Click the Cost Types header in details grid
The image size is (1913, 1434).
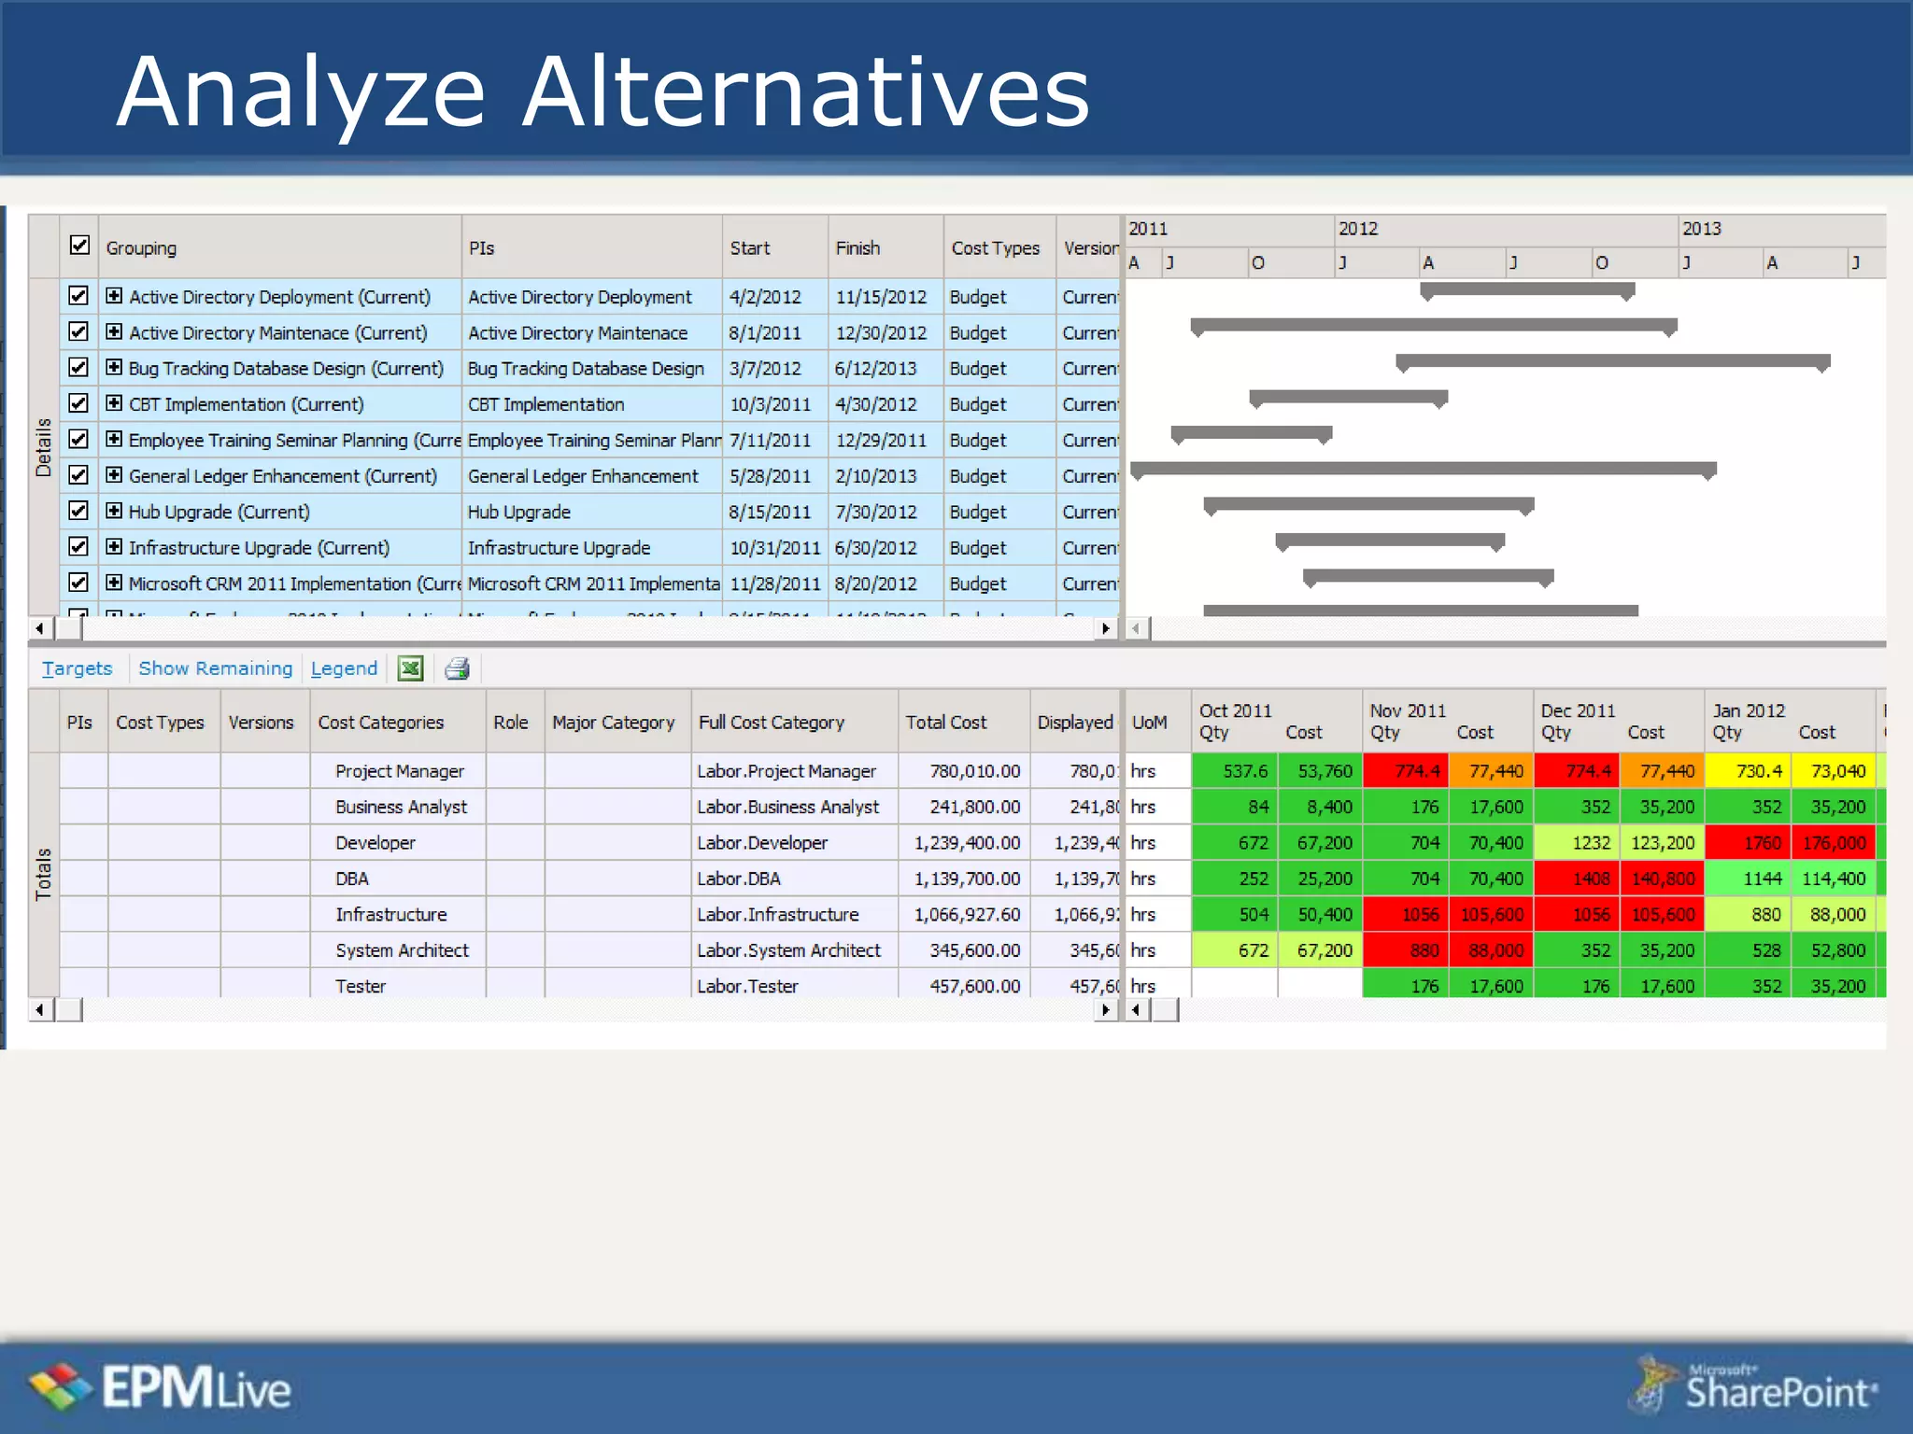click(999, 247)
